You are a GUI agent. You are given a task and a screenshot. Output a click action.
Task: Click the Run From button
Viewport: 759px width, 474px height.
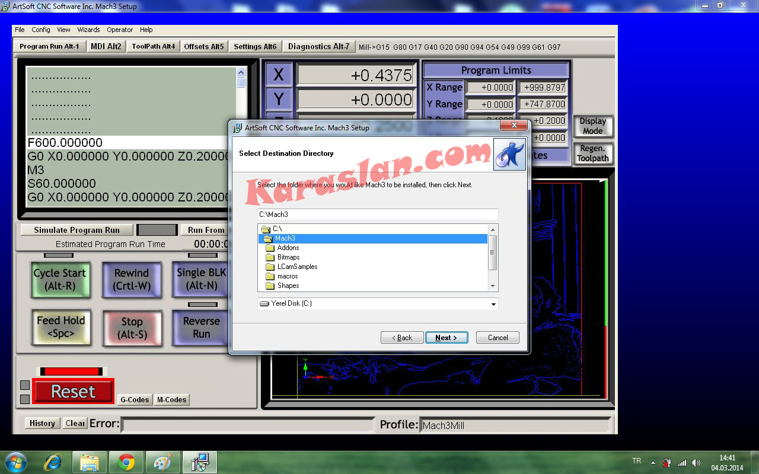click(x=205, y=230)
